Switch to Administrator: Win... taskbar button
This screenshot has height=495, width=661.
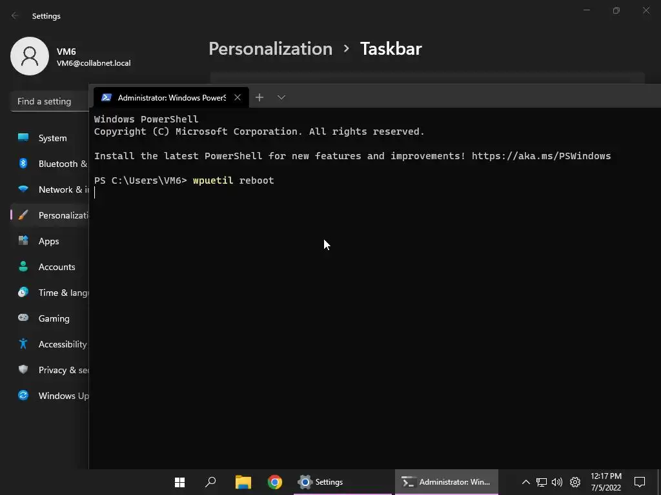click(x=447, y=482)
